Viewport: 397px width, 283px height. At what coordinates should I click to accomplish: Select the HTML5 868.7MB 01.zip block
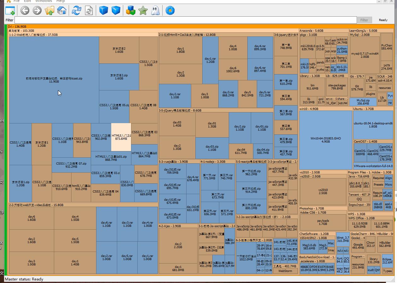[111, 158]
